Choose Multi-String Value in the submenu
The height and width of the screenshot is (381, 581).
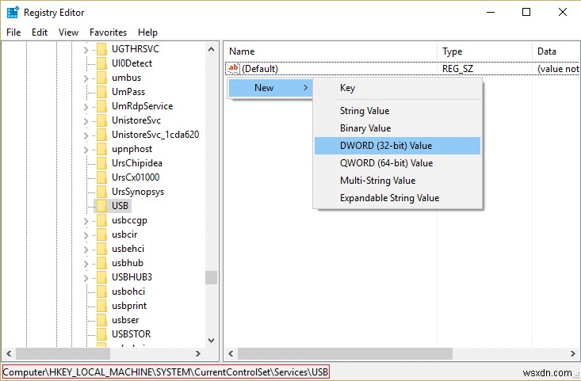click(397, 181)
